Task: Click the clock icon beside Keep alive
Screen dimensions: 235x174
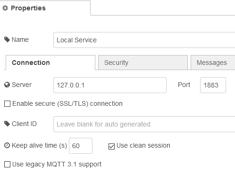Action: point(7,145)
